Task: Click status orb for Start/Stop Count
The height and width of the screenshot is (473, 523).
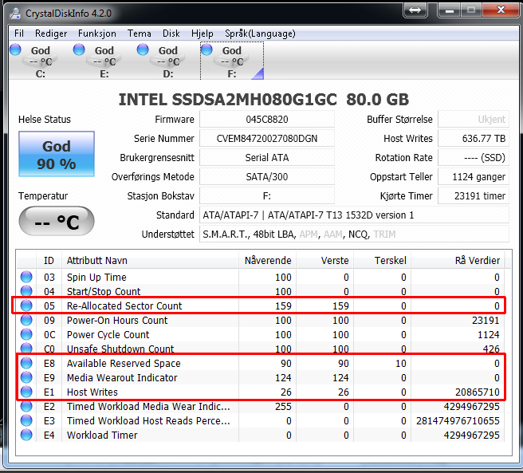Action: (x=26, y=291)
